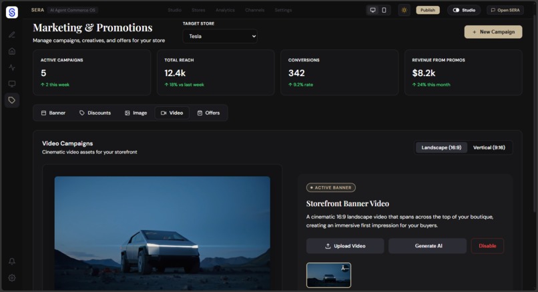Select Landscape (16:9) format
This screenshot has height=292, width=538.
(441, 147)
